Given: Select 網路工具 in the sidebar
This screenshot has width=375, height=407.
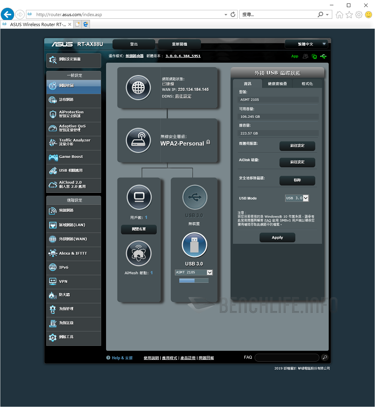Looking at the screenshot, I should click(73, 338).
